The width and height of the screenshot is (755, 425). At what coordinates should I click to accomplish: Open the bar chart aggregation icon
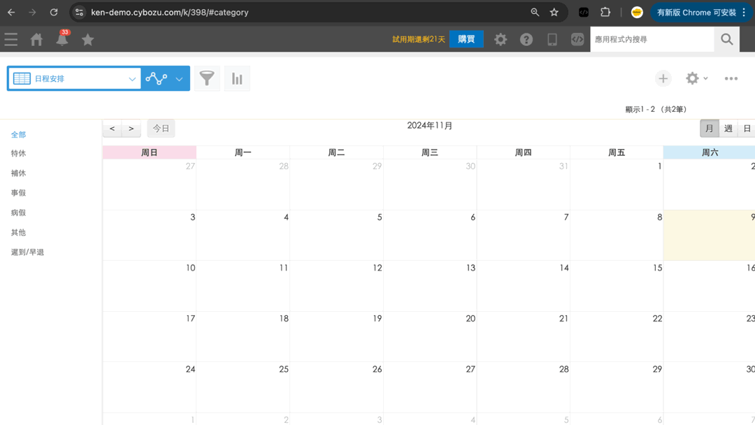tap(237, 78)
